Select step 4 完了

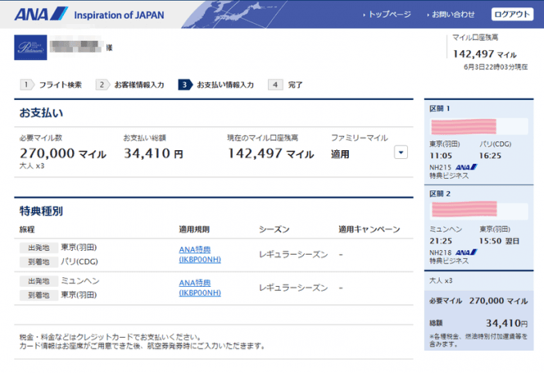coord(286,85)
